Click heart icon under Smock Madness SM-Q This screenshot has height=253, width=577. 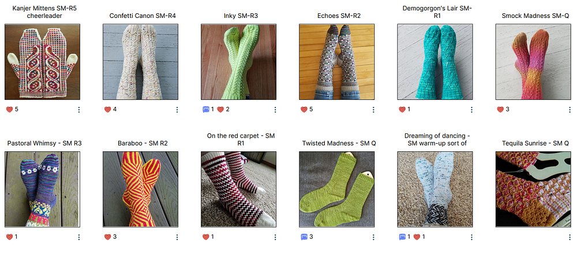[x=500, y=109]
